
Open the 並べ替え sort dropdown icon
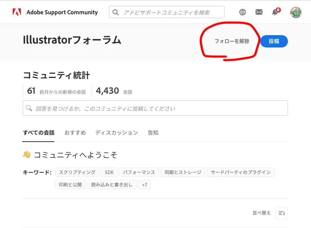coord(282,213)
